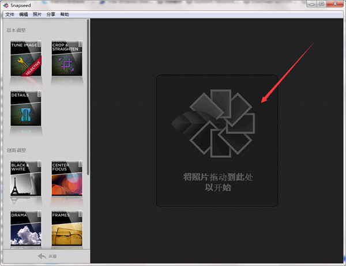Viewport: 346px width, 266px height.
Task: Open the Tune Image tool
Action: click(x=26, y=59)
